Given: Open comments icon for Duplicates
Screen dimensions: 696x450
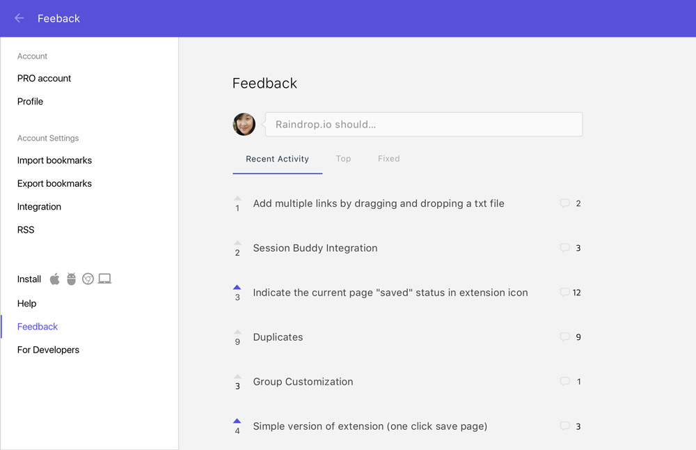Looking at the screenshot, I should pyautogui.click(x=565, y=337).
